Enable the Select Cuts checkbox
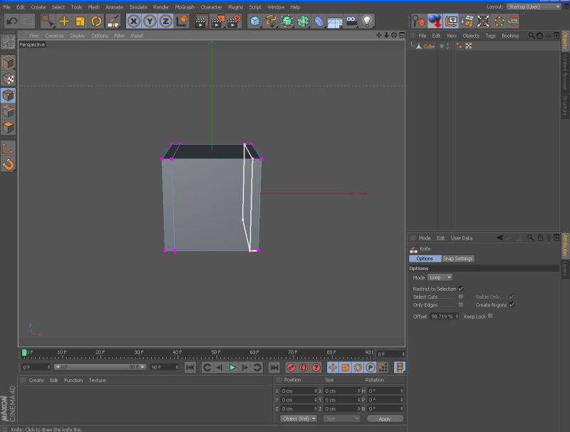570x432 pixels. pyautogui.click(x=461, y=297)
